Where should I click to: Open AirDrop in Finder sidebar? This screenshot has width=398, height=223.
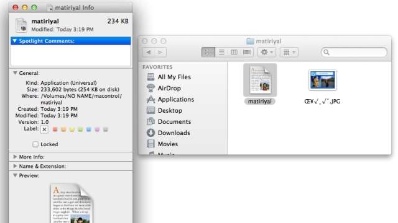(x=164, y=88)
